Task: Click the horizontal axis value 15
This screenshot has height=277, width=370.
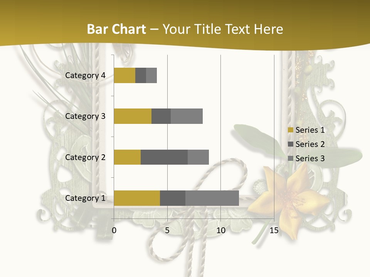Action: [274, 230]
